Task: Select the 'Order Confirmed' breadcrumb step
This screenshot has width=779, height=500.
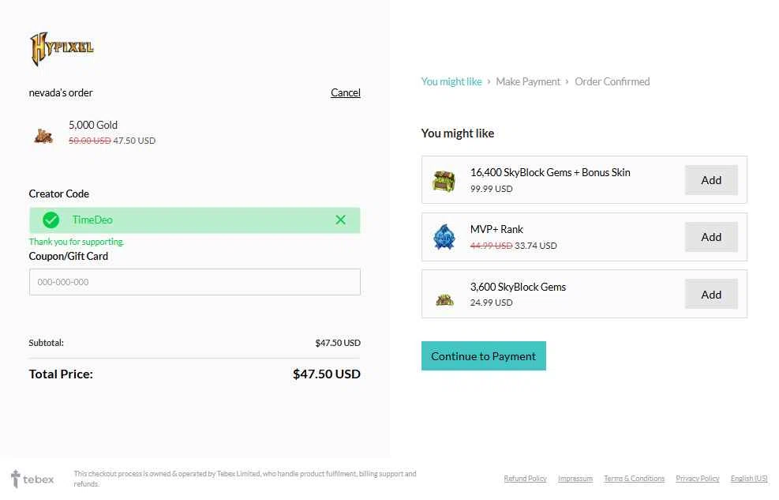Action: (x=612, y=81)
